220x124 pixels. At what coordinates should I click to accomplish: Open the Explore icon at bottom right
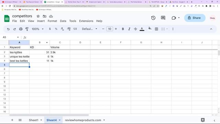[x=203, y=120]
